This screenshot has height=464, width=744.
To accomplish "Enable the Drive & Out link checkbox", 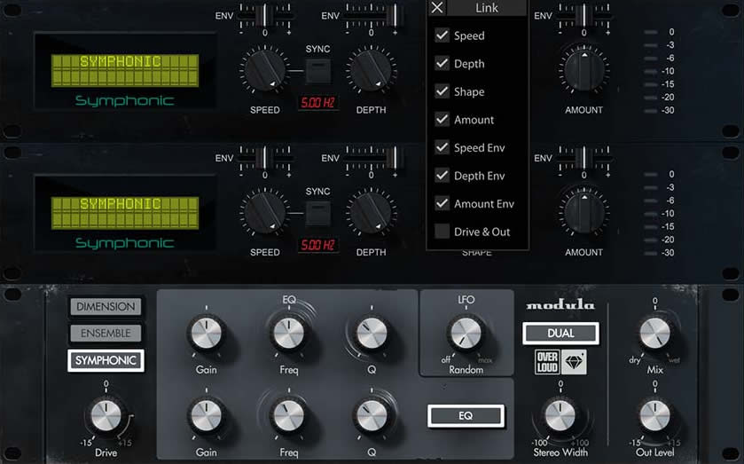I will pos(442,232).
